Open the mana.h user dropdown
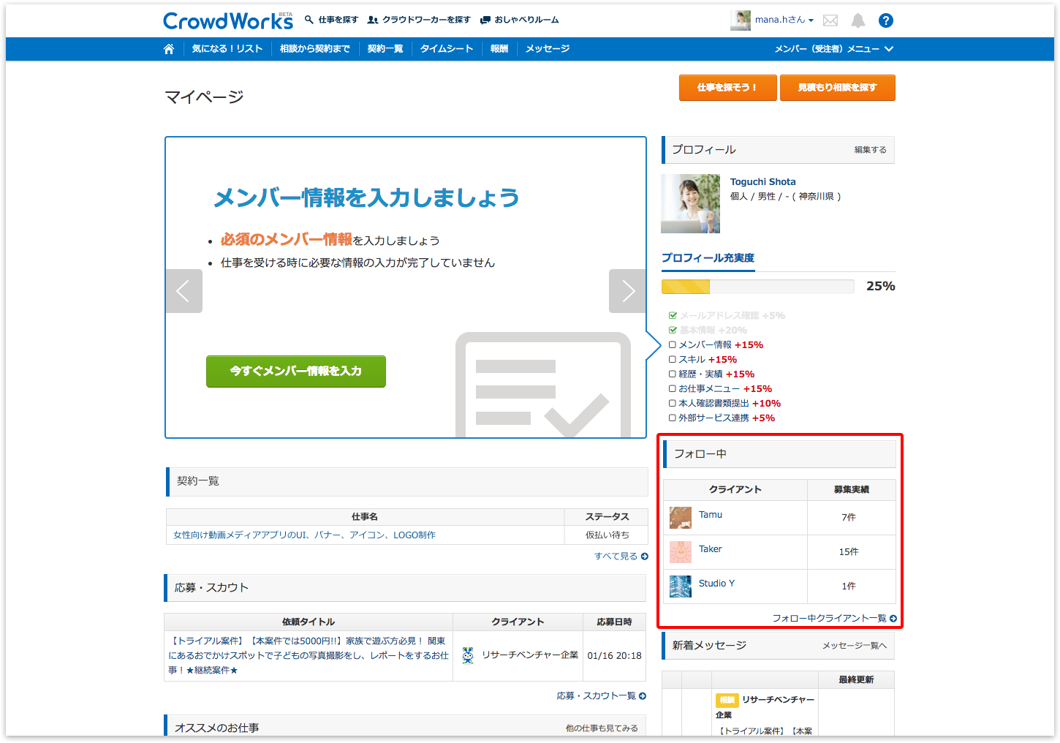This screenshot has width=1060, height=743. click(x=784, y=20)
